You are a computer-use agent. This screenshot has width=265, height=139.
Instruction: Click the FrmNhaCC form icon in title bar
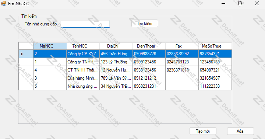coord(3,3)
